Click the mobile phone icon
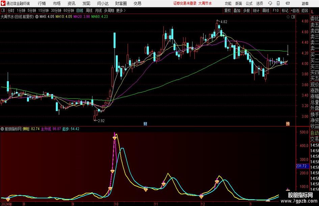Screen dimensions: 319x206 pyautogui.click(x=278, y=3)
